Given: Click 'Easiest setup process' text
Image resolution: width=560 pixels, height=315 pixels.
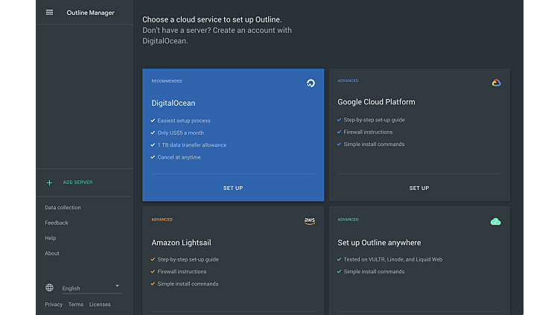Looking at the screenshot, I should (184, 121).
